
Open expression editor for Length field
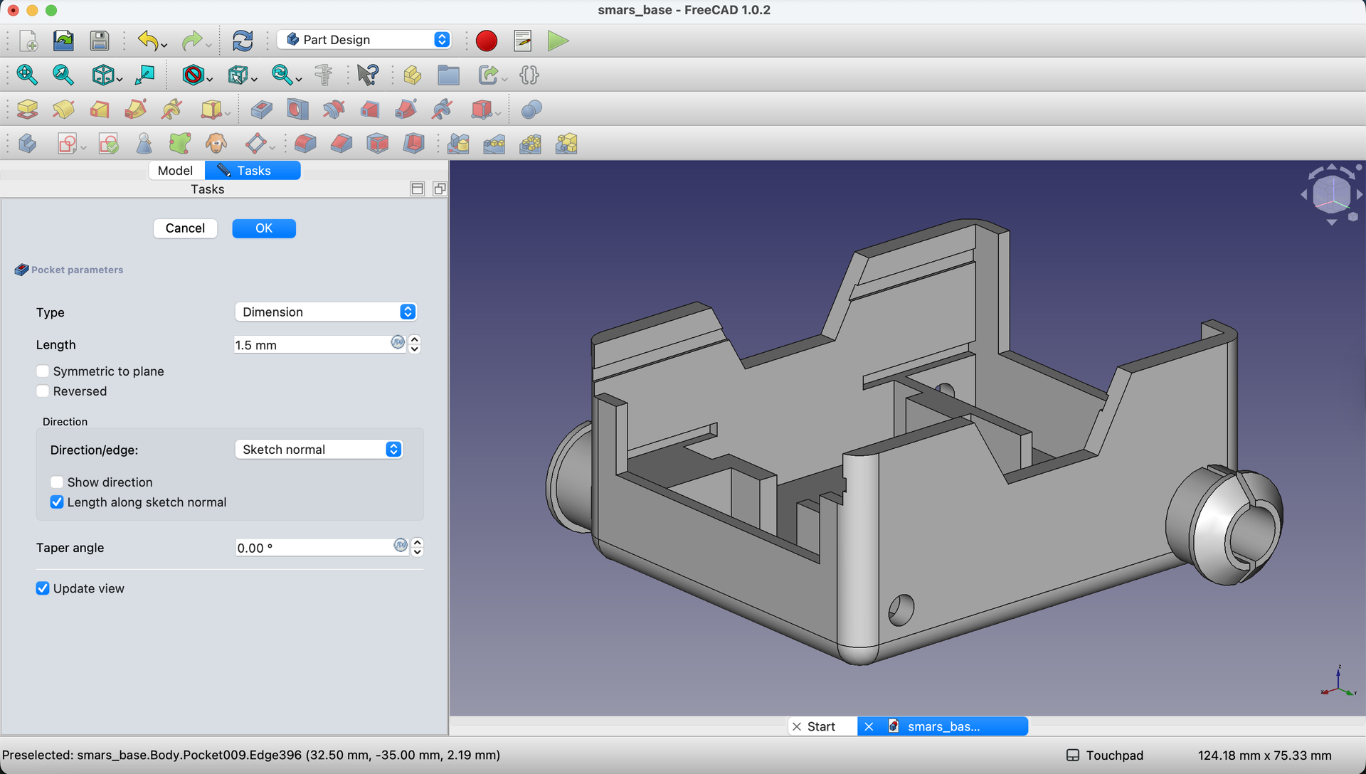pyautogui.click(x=398, y=343)
